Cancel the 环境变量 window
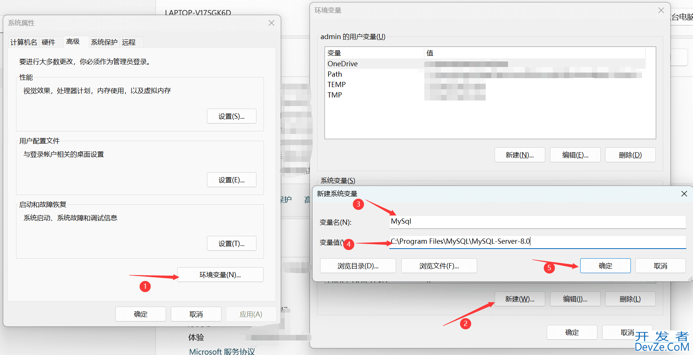693x355 pixels. click(x=627, y=332)
